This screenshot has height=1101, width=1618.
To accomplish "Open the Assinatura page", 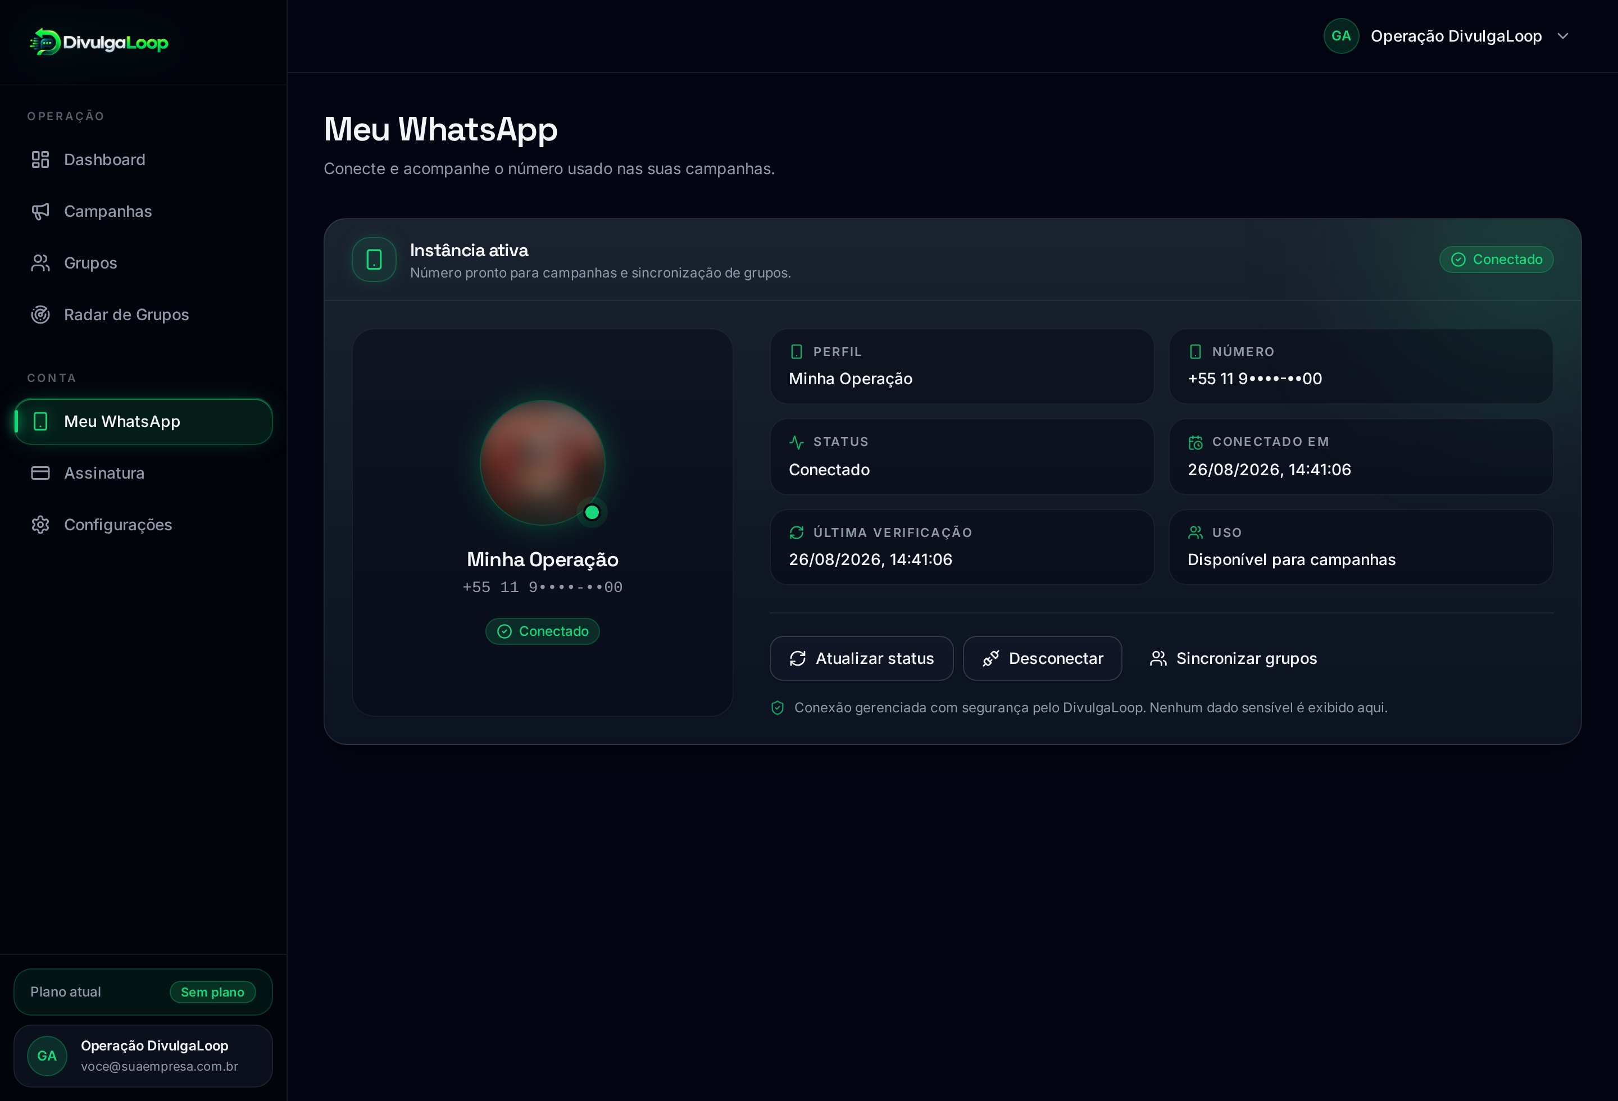I will coord(143,473).
